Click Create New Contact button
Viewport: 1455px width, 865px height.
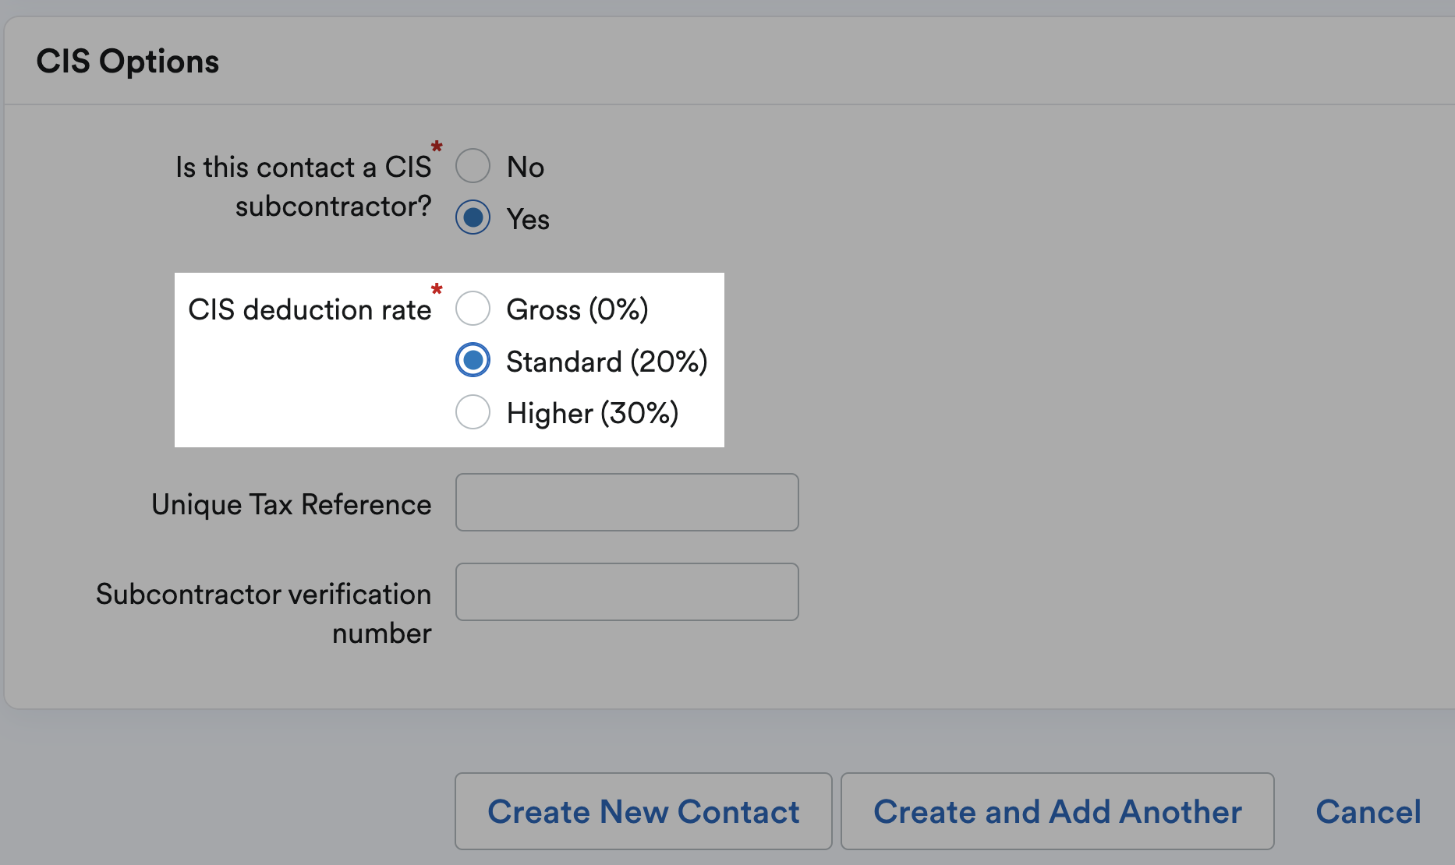[643, 811]
